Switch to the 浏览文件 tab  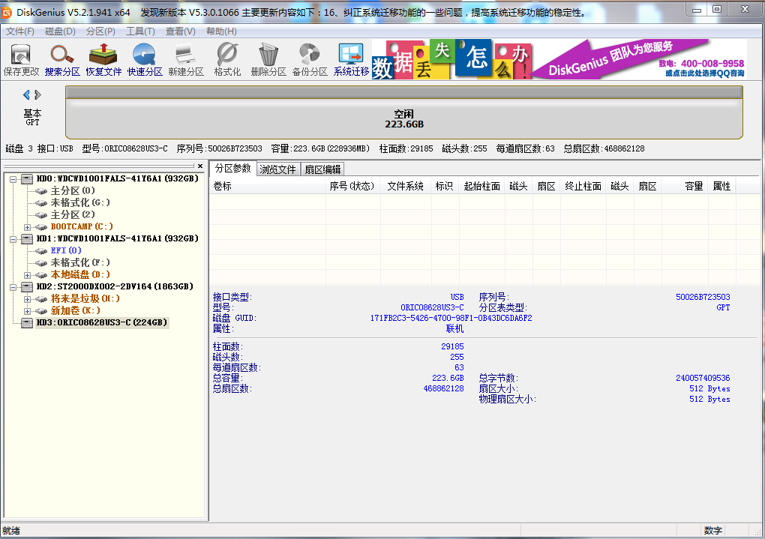278,169
